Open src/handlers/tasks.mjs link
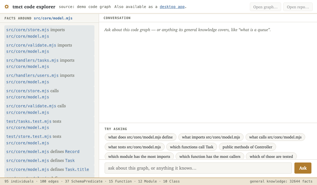The image size is (317, 185). pyautogui.click(x=32, y=60)
